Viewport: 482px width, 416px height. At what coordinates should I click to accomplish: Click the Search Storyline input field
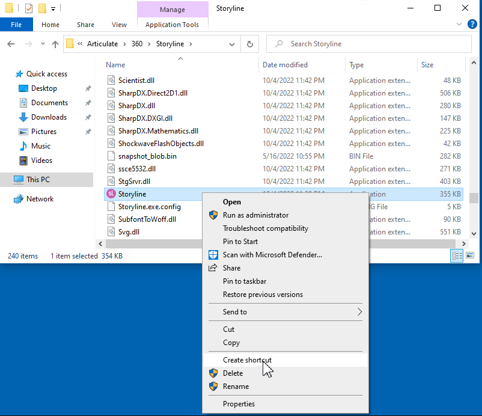click(369, 44)
